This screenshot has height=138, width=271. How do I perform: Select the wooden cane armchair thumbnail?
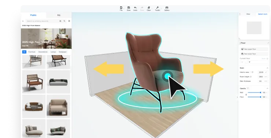pyautogui.click(x=34, y=82)
